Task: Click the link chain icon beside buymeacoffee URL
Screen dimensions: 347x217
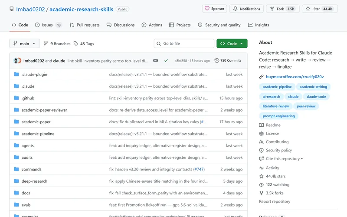Action: click(262, 77)
